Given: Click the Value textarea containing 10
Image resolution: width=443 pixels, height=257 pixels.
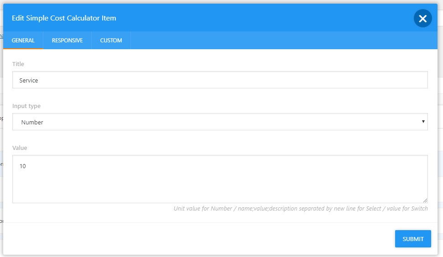Looking at the screenshot, I should [220, 179].
